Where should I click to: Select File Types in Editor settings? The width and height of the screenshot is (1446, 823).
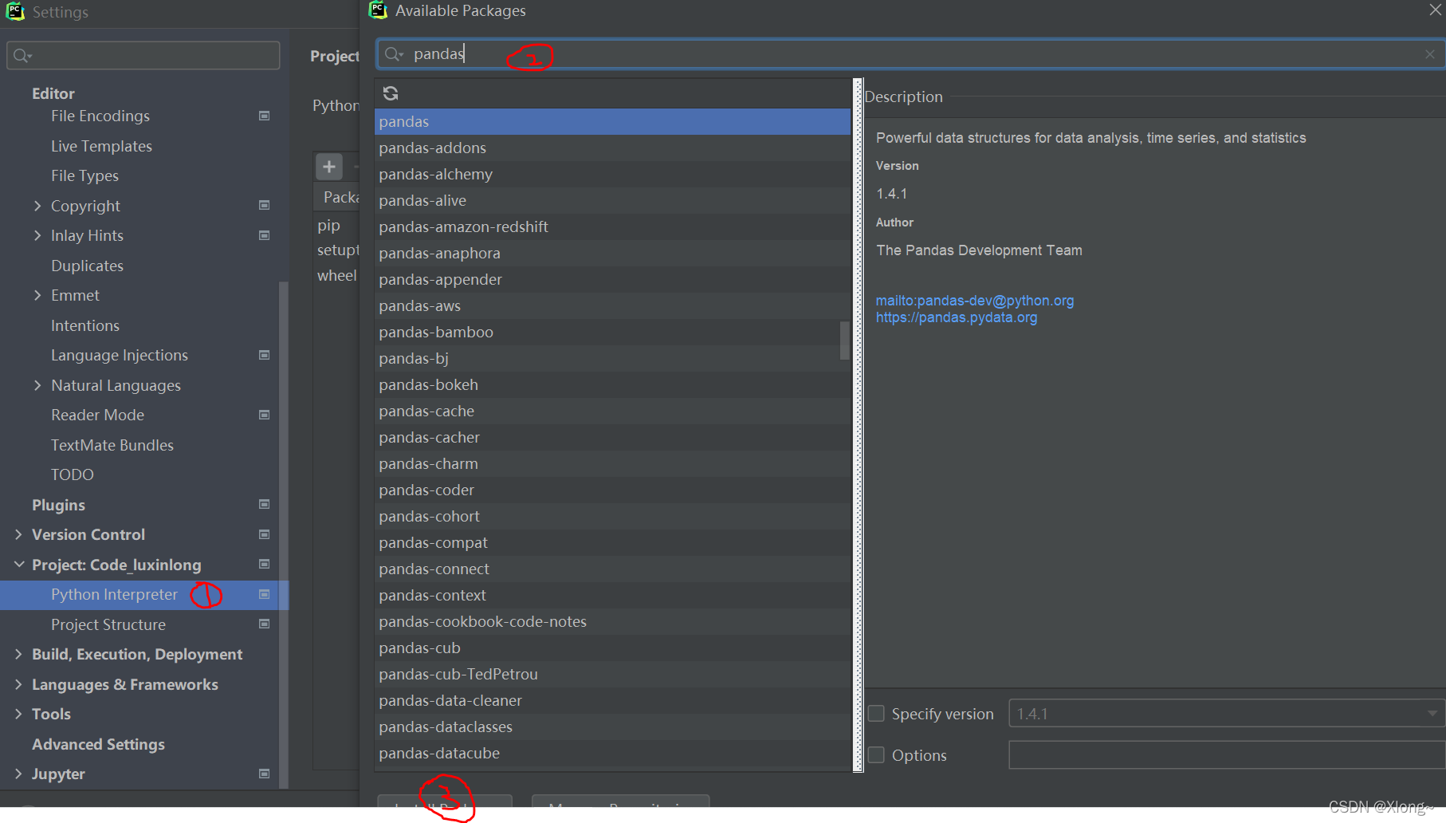click(84, 175)
